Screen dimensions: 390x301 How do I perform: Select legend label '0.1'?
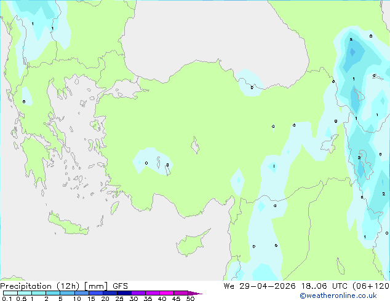(7, 299)
